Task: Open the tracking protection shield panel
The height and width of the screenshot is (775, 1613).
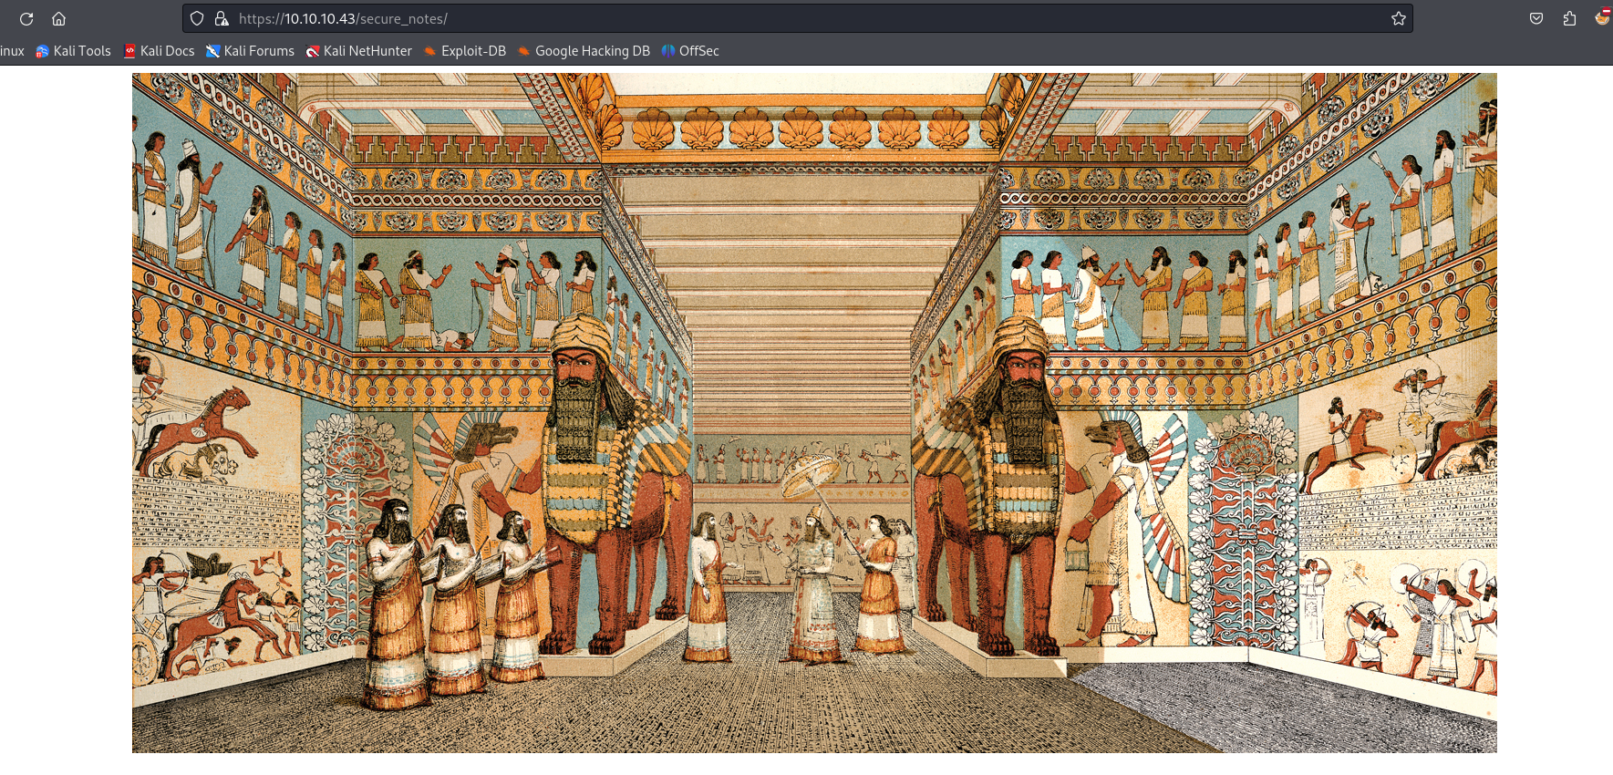Action: tap(197, 18)
